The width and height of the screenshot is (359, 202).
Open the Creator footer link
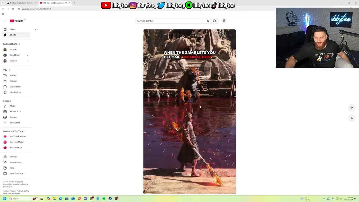pos(16,184)
